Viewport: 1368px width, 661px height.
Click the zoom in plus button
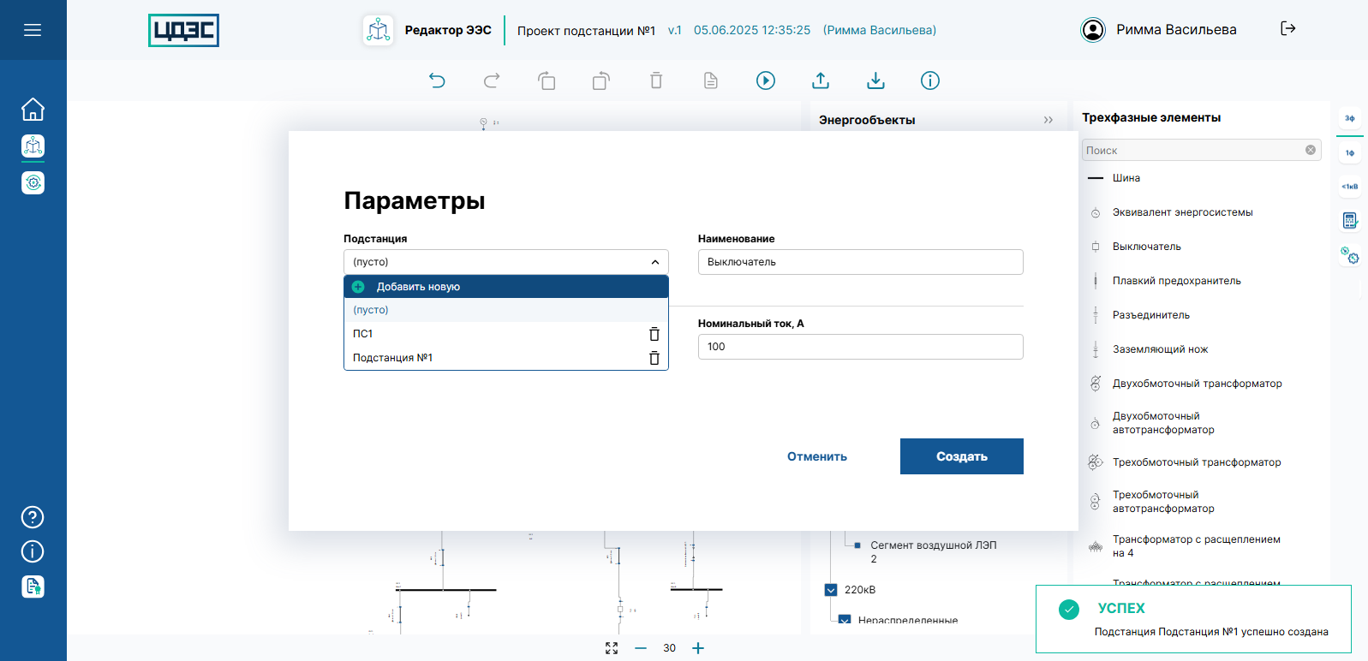[698, 648]
